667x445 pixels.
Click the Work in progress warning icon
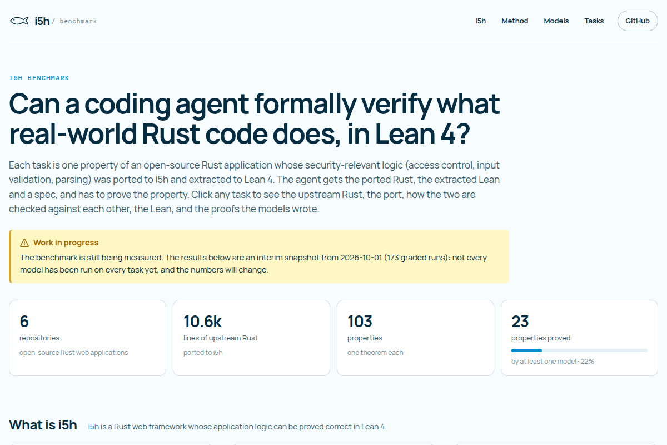click(24, 243)
